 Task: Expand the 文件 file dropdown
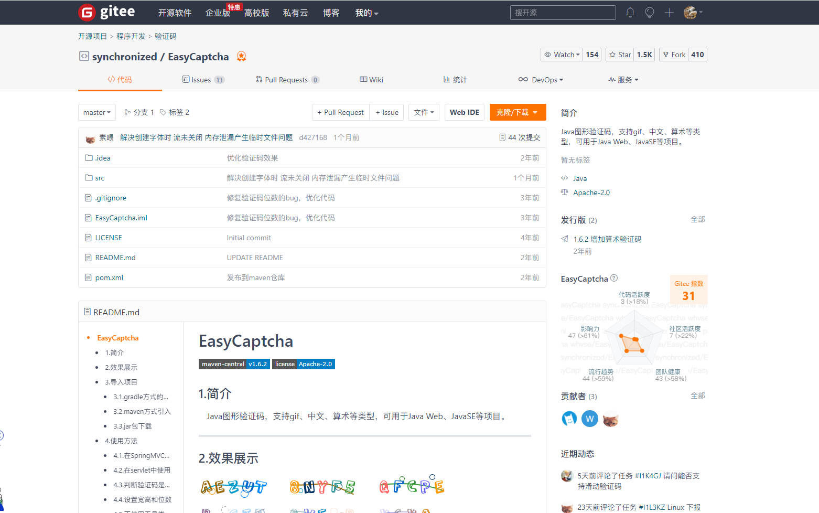pyautogui.click(x=424, y=112)
